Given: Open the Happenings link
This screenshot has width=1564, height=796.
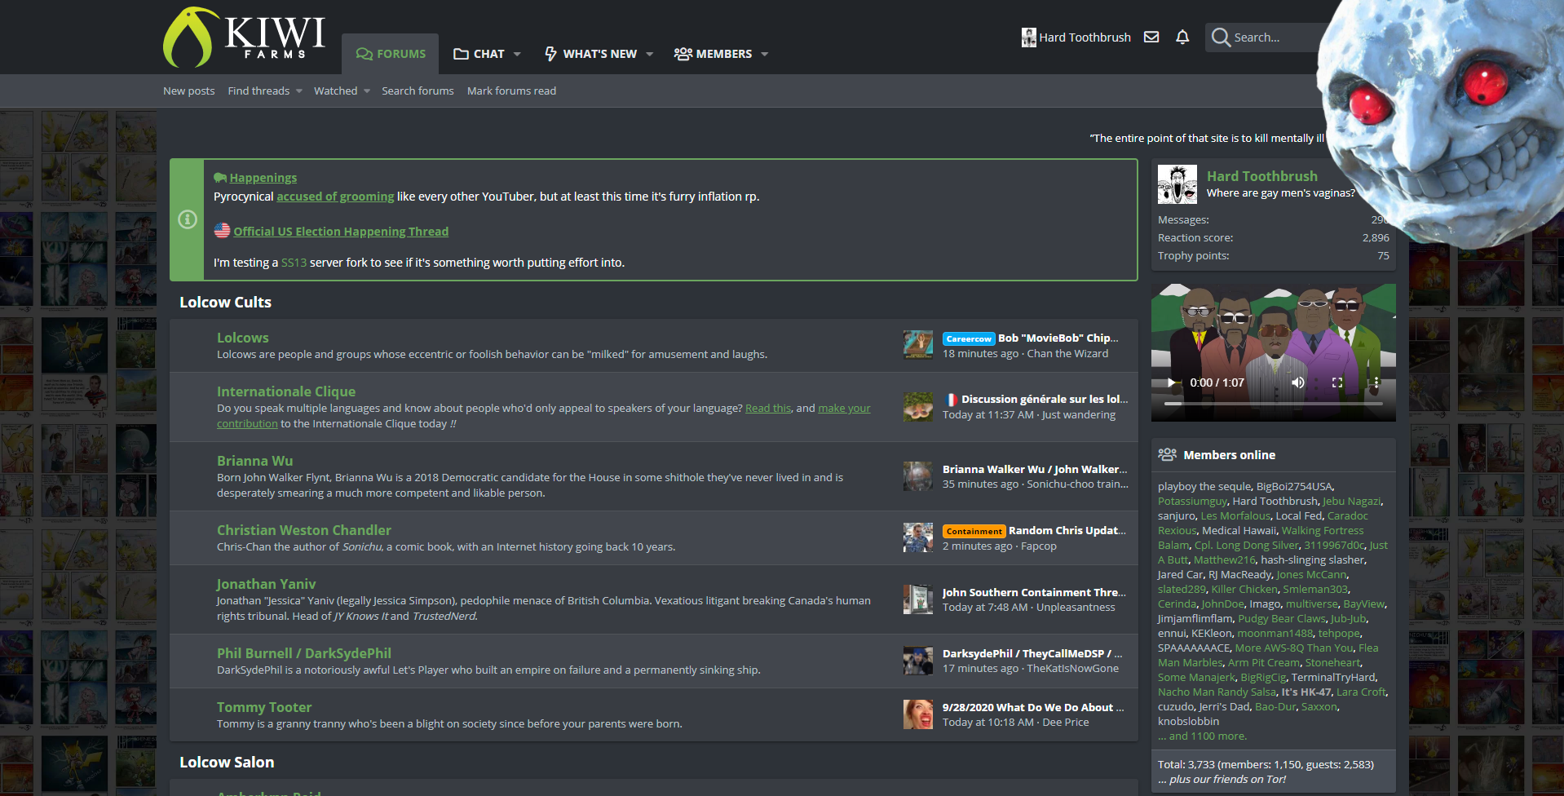Looking at the screenshot, I should [263, 178].
